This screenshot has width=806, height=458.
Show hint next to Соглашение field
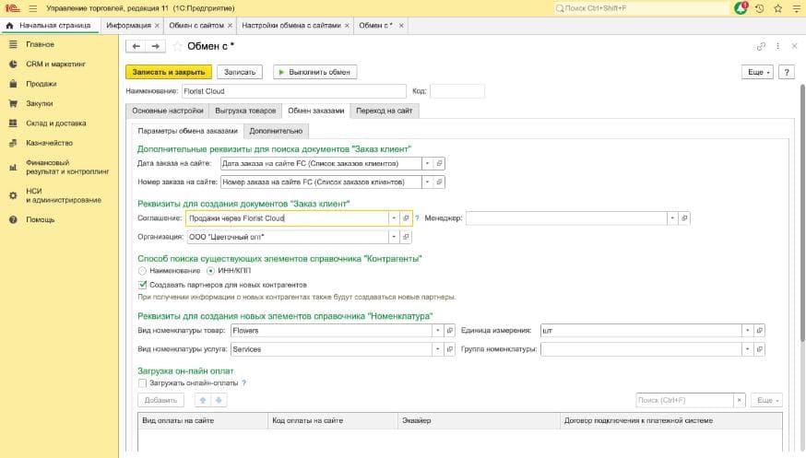tap(417, 218)
